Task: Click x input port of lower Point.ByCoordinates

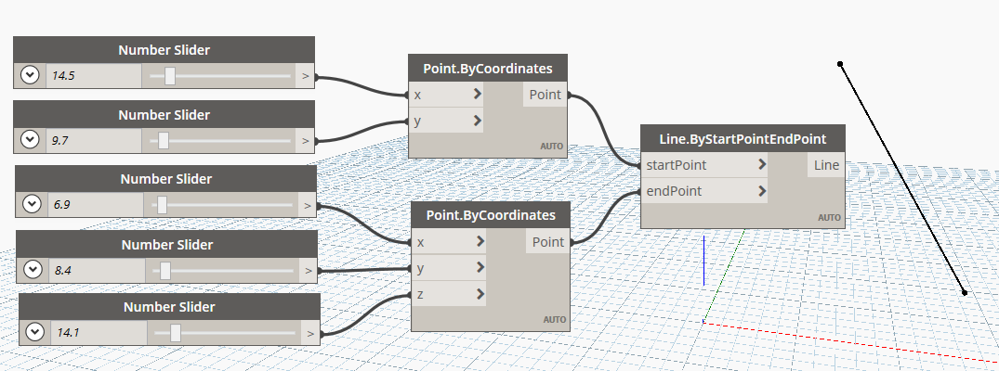Action: pos(449,242)
